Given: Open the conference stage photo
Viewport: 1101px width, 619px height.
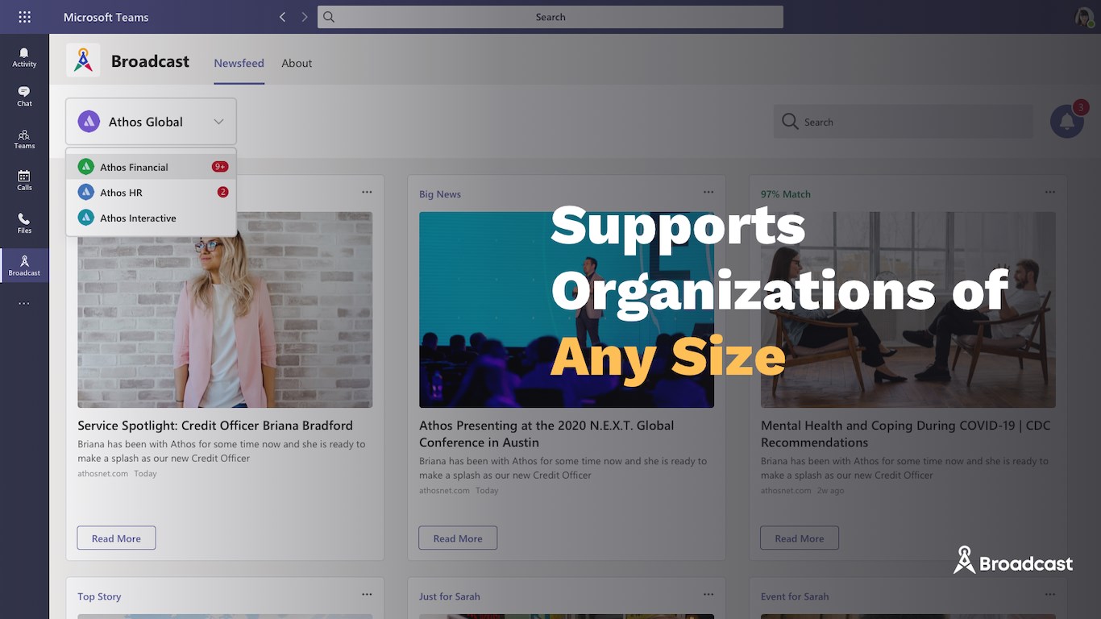Looking at the screenshot, I should [567, 309].
